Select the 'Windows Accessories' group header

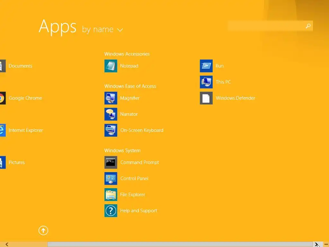[127, 54]
